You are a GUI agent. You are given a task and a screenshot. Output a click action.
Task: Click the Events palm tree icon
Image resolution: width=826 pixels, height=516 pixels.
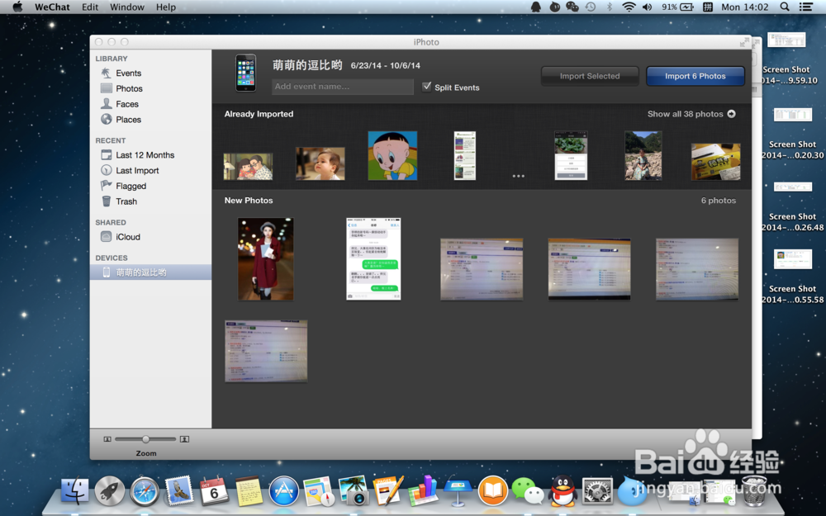[107, 73]
